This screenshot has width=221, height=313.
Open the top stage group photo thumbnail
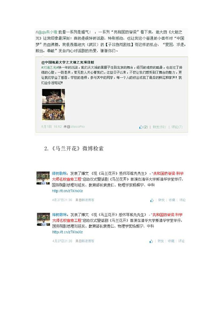click(53, 96)
